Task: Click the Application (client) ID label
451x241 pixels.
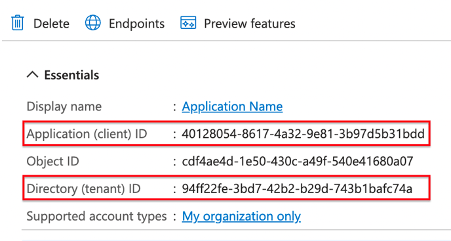Action: tap(87, 134)
